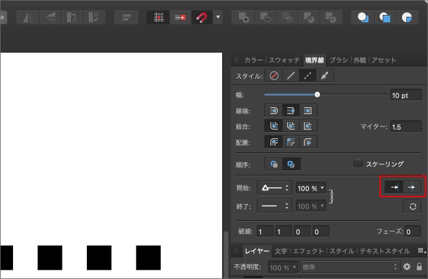
Task: Click the 幅 width slider handle
Action: coord(317,95)
